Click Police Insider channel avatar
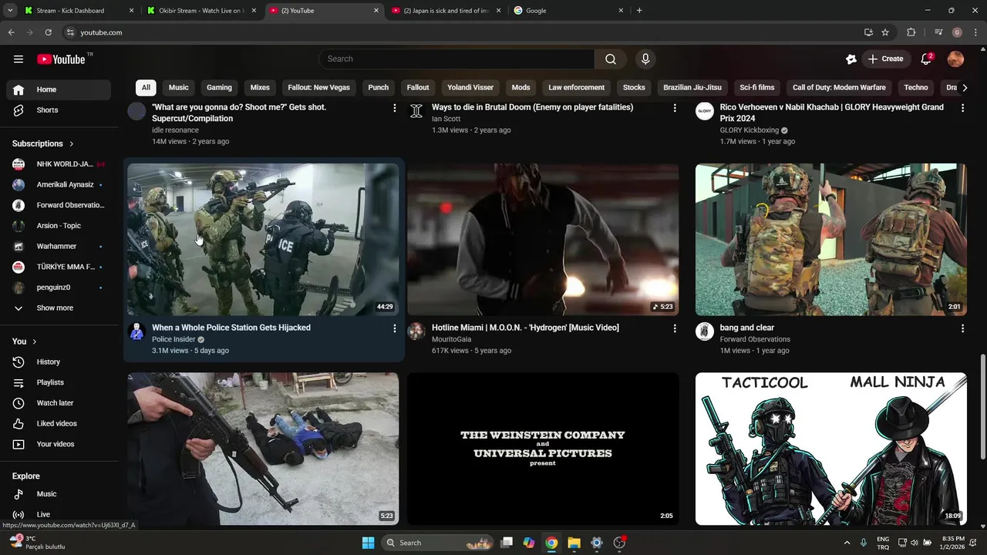The height and width of the screenshot is (555, 987). pyautogui.click(x=136, y=331)
